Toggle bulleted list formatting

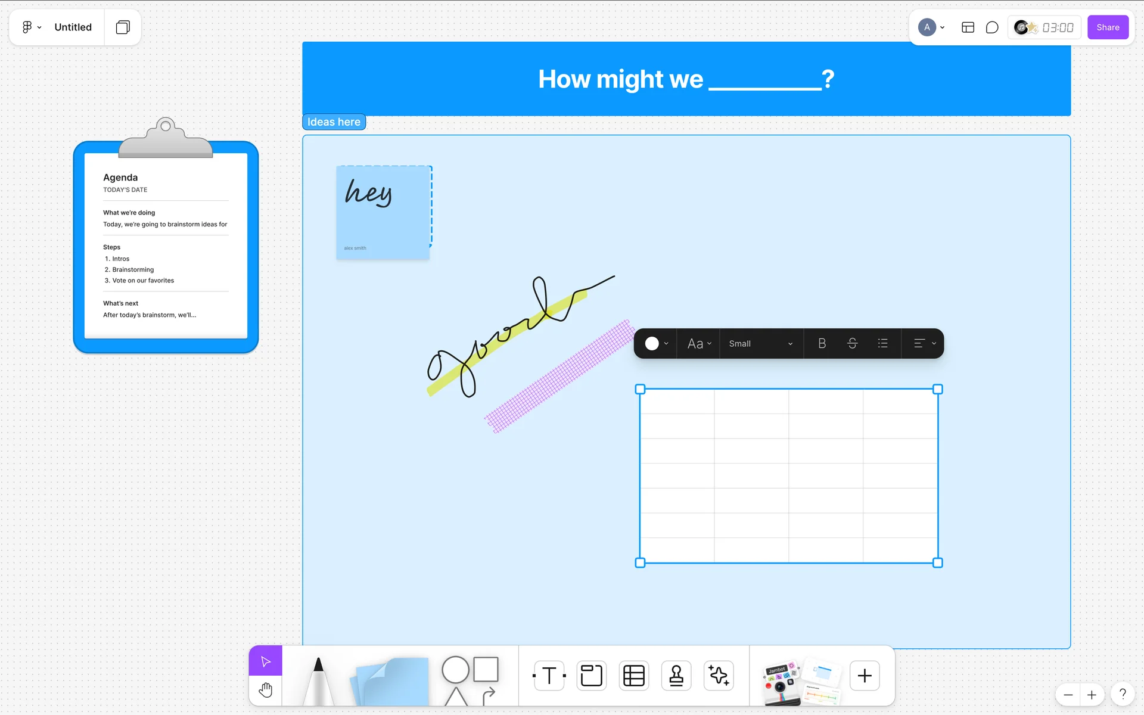[x=882, y=343]
